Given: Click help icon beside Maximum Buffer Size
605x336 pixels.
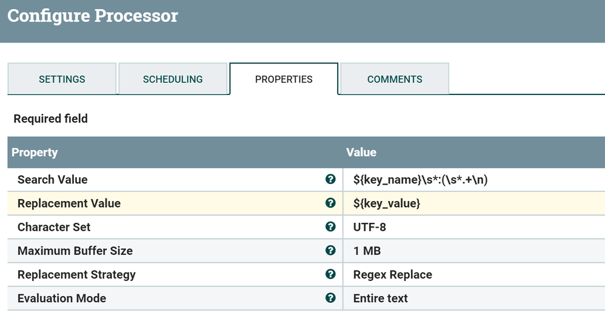Looking at the screenshot, I should click(330, 250).
